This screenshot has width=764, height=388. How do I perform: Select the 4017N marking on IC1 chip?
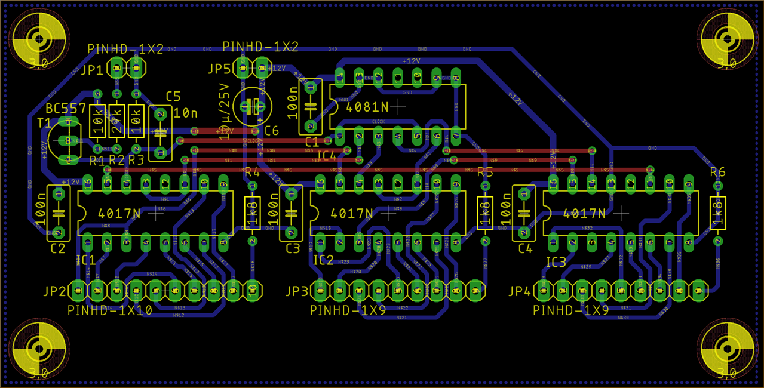(118, 213)
